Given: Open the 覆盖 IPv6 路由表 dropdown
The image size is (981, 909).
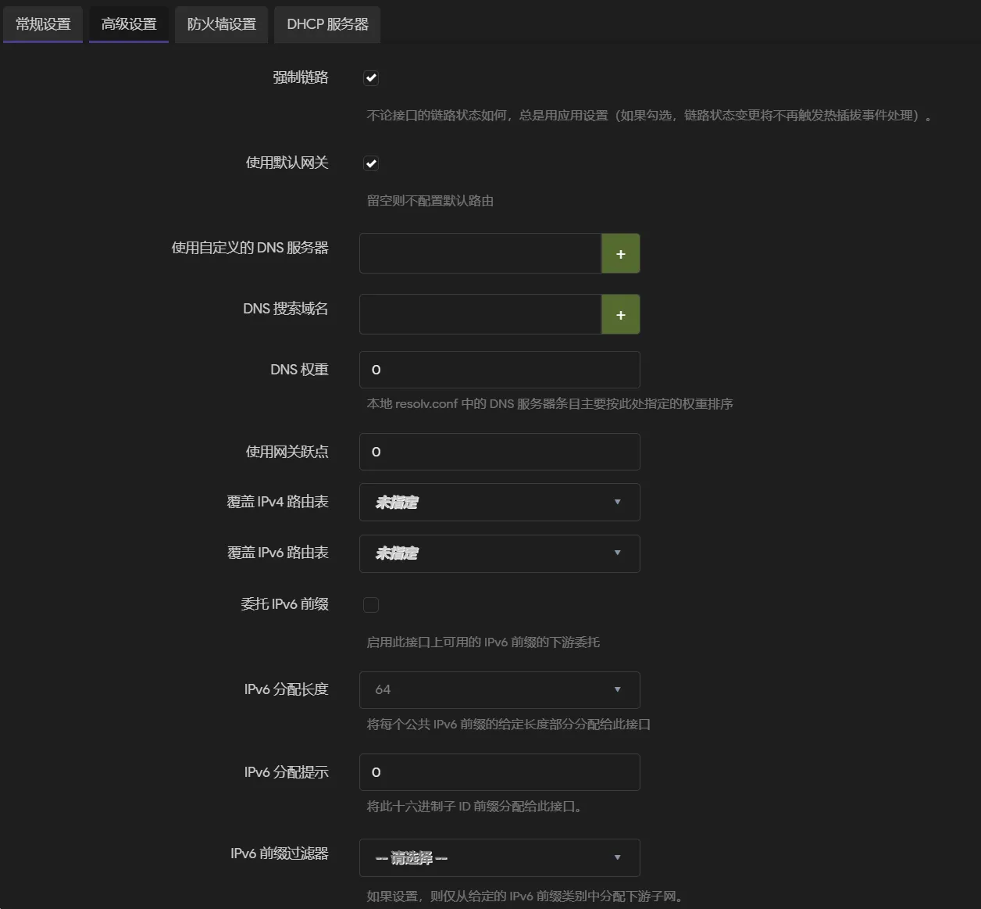Looking at the screenshot, I should click(498, 553).
